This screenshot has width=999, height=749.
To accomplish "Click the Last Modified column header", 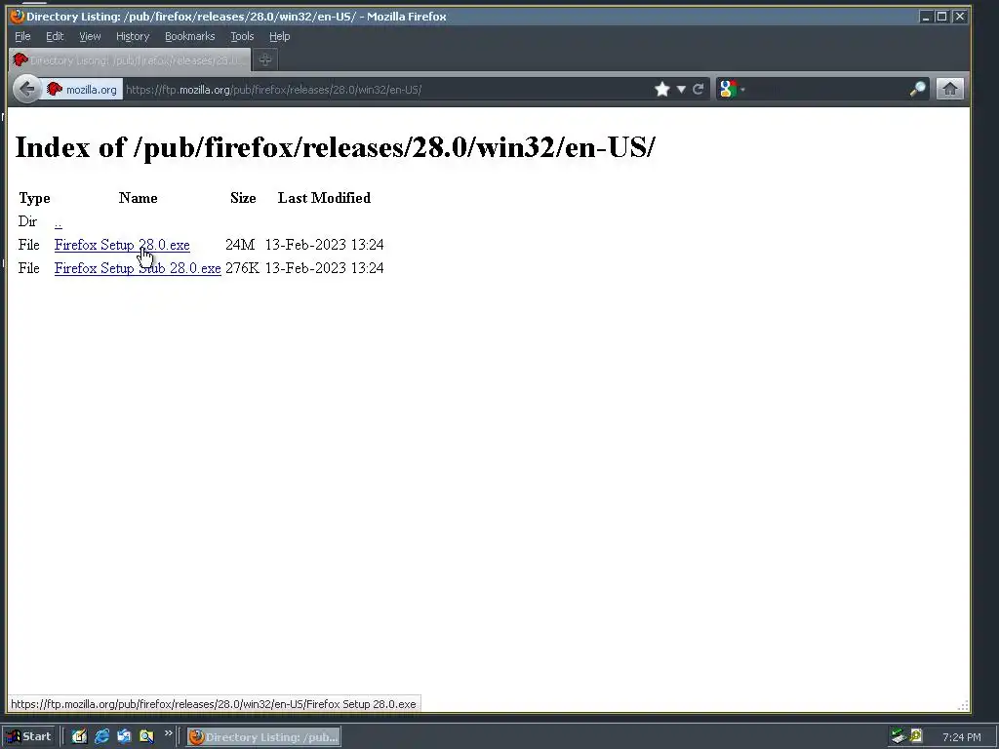I will (324, 198).
